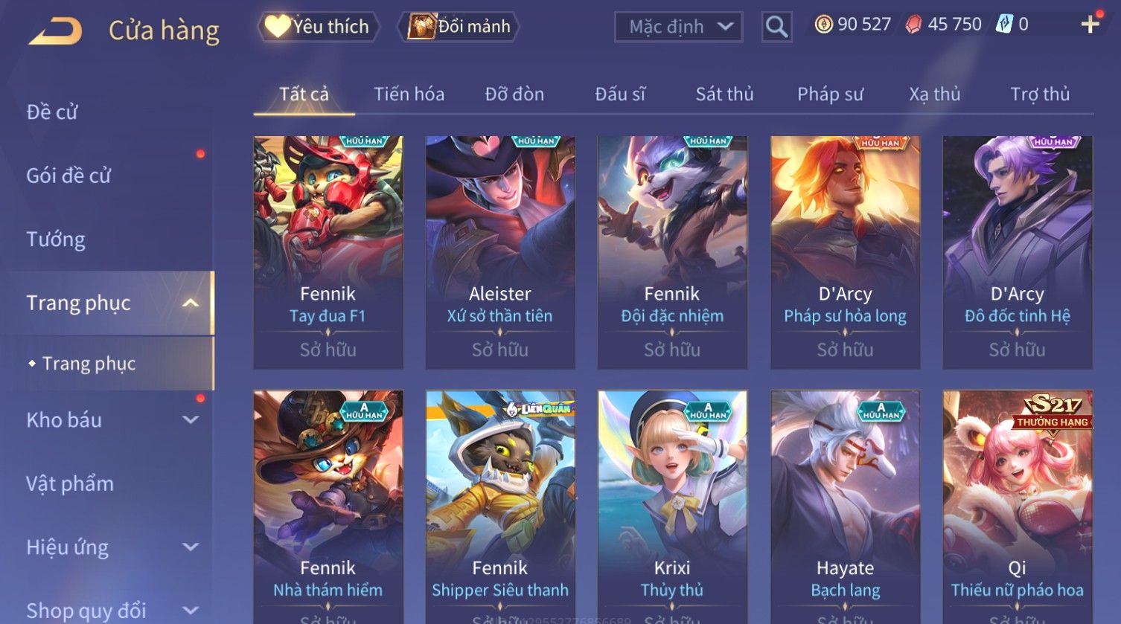The width and height of the screenshot is (1121, 624).
Task: Click the blue voucher currency icon
Action: [1004, 25]
